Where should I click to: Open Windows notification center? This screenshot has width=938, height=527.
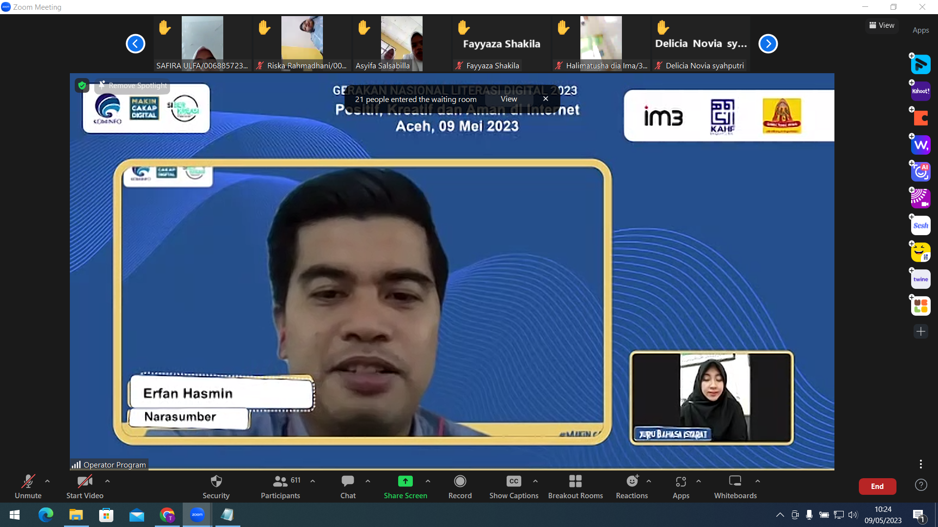click(x=918, y=515)
